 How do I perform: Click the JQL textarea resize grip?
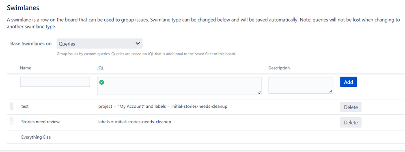pyautogui.click(x=259, y=93)
